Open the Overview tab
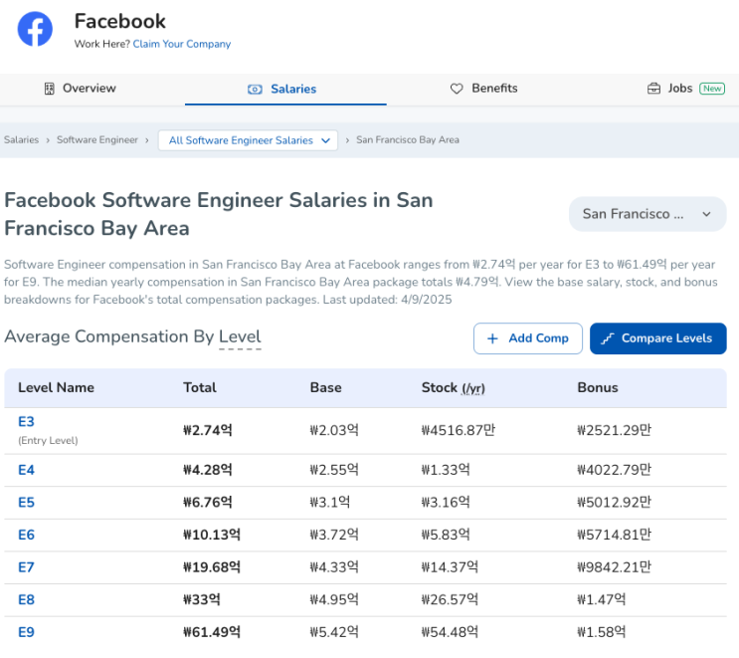739x658 pixels. tap(81, 89)
